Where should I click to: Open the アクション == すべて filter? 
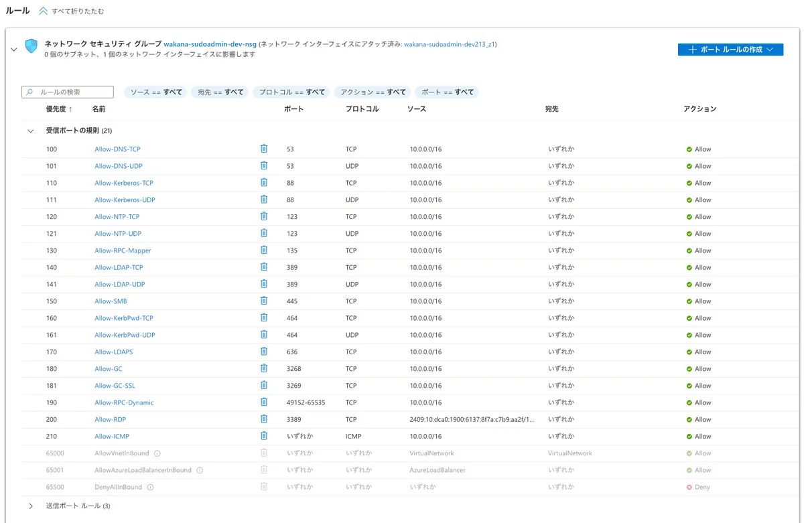click(x=373, y=92)
